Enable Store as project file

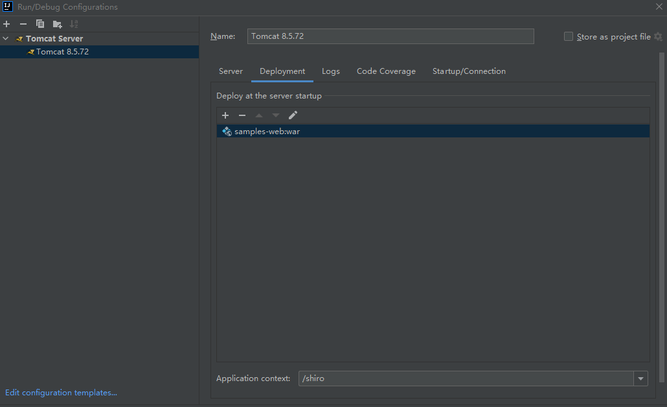point(569,36)
